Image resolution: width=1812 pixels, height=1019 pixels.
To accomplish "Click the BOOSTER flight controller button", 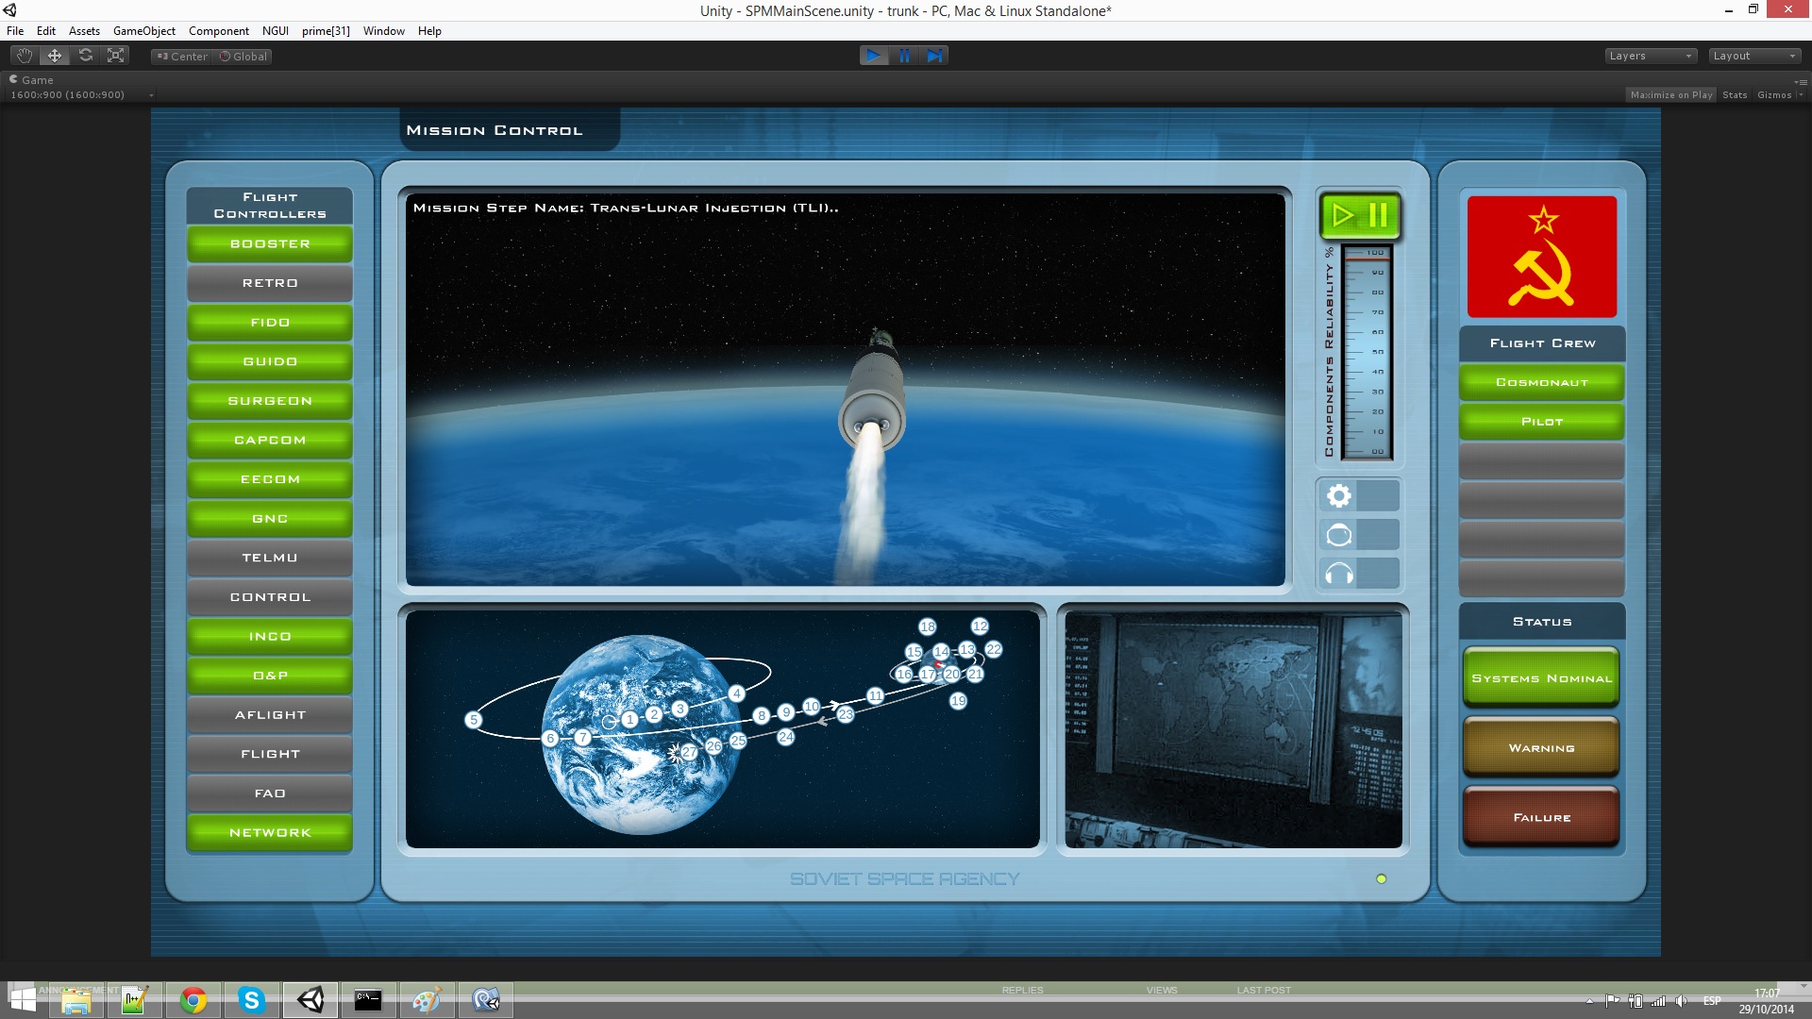I will (270, 243).
